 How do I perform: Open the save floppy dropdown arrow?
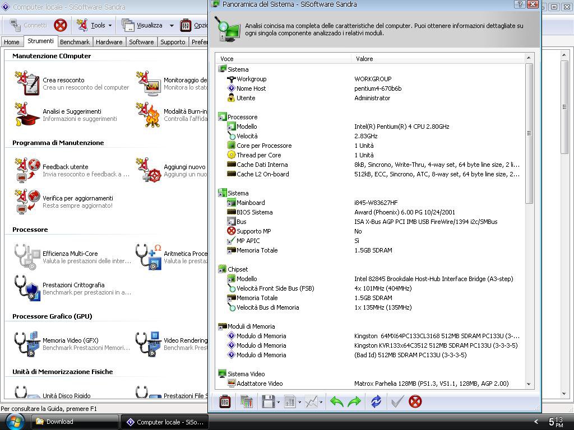point(278,402)
